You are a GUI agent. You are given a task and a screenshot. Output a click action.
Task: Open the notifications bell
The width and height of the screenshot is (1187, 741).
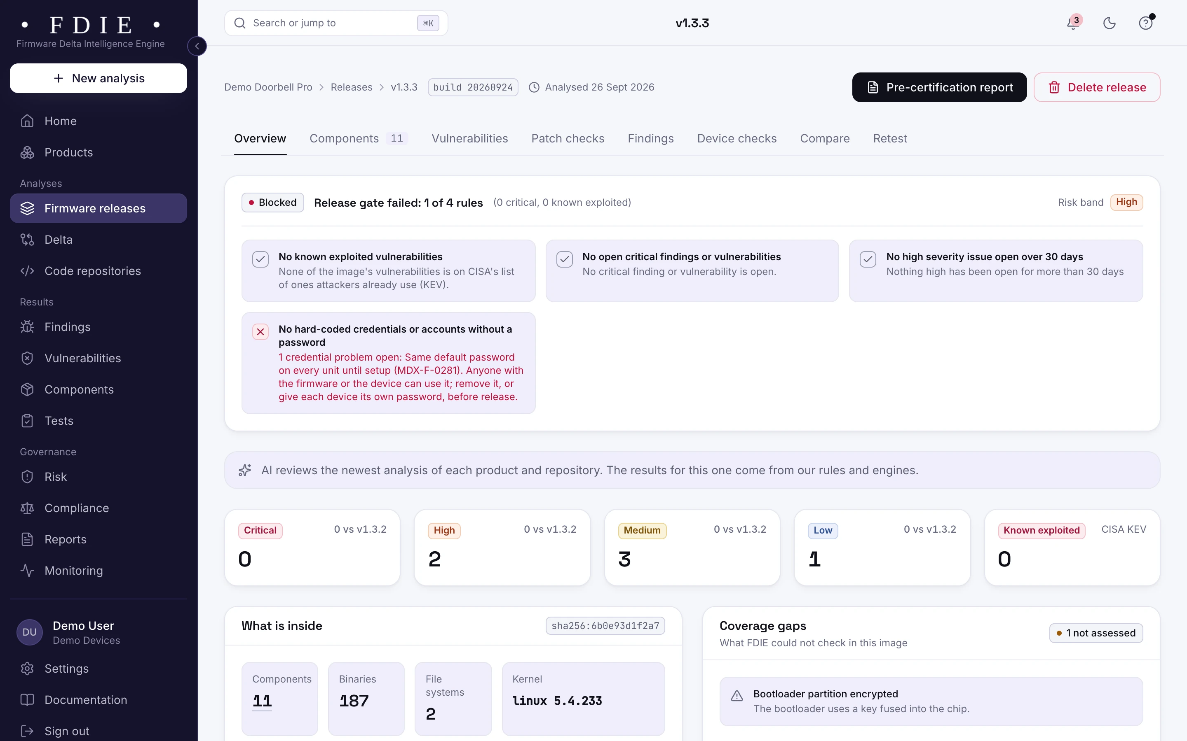[1073, 23]
